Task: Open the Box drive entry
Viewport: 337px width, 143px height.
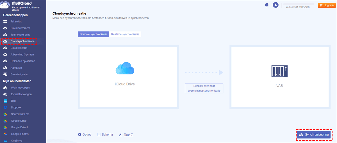Action: [x=13, y=101]
